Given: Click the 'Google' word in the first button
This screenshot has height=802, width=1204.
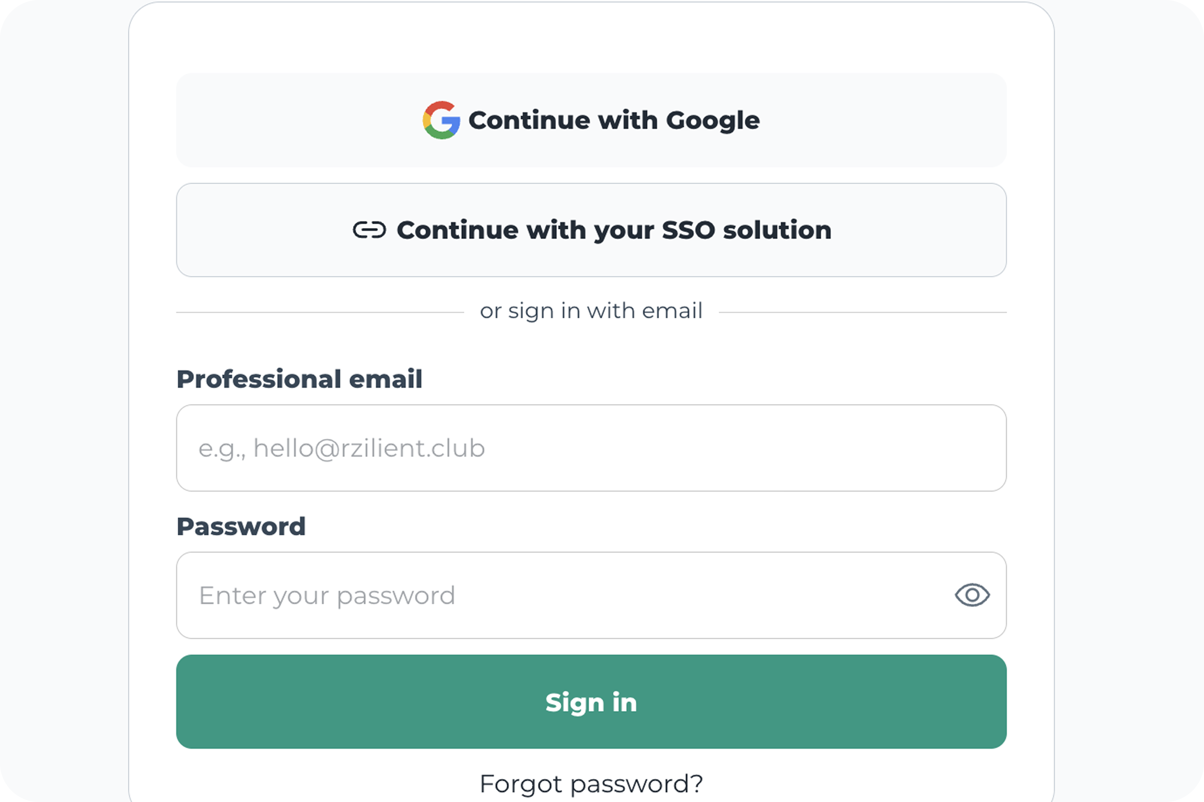Looking at the screenshot, I should (713, 121).
